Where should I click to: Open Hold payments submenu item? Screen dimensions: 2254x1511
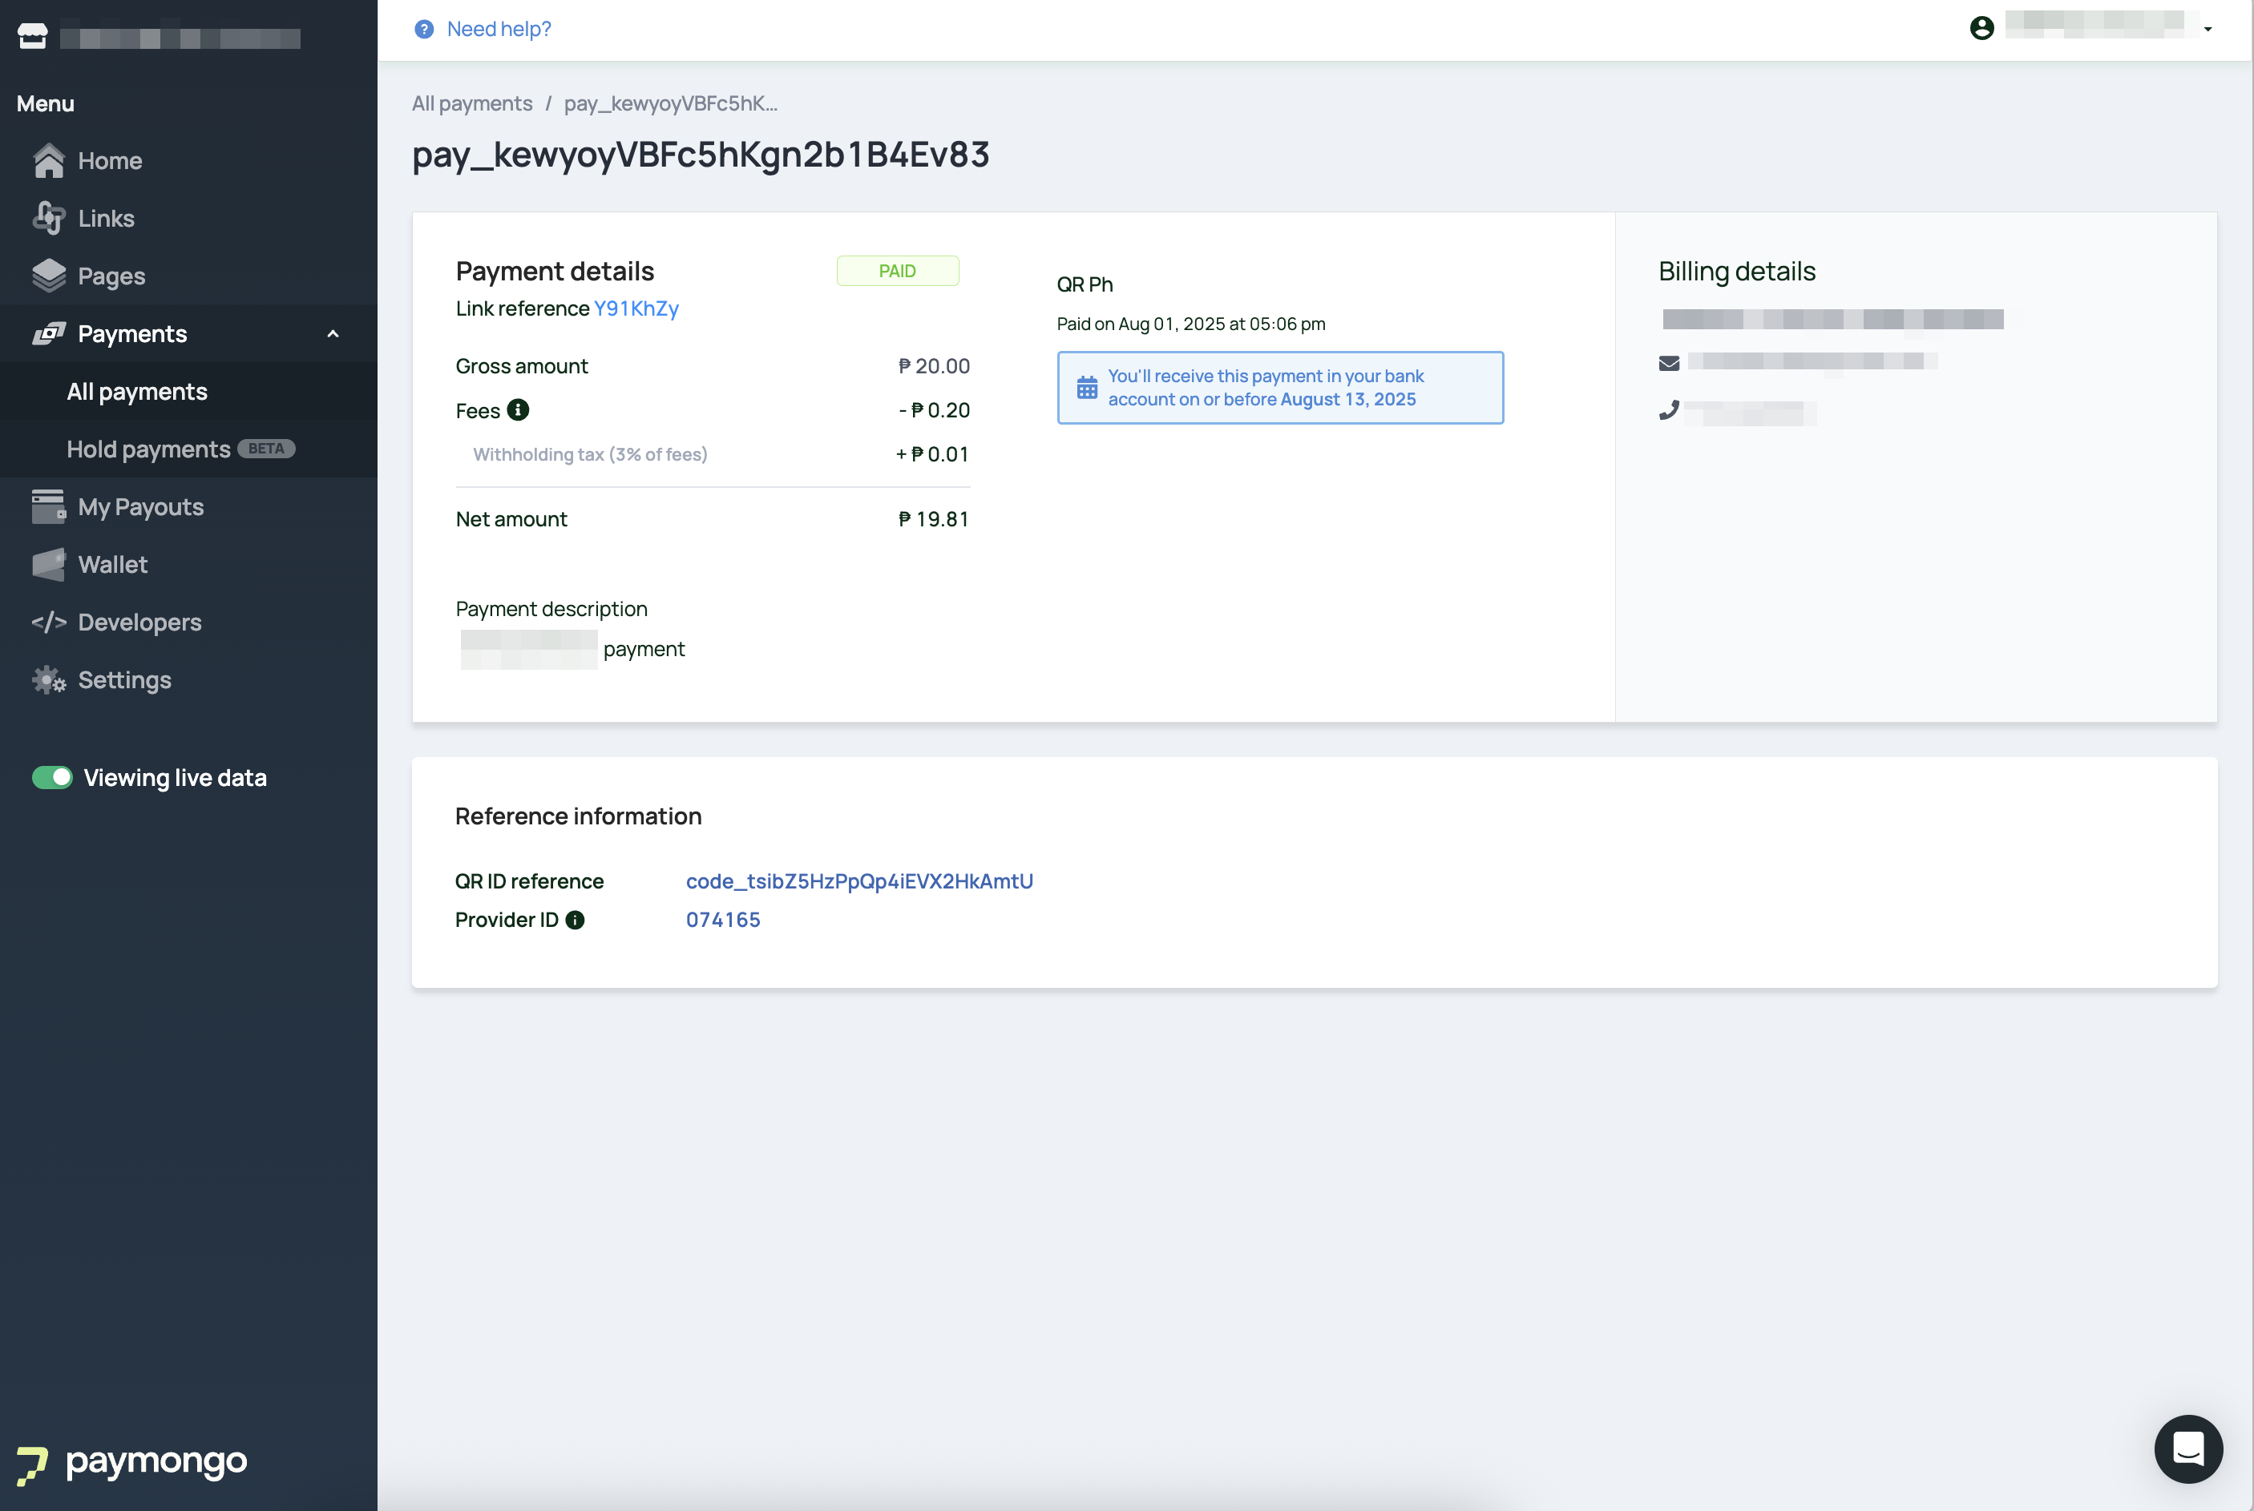148,449
